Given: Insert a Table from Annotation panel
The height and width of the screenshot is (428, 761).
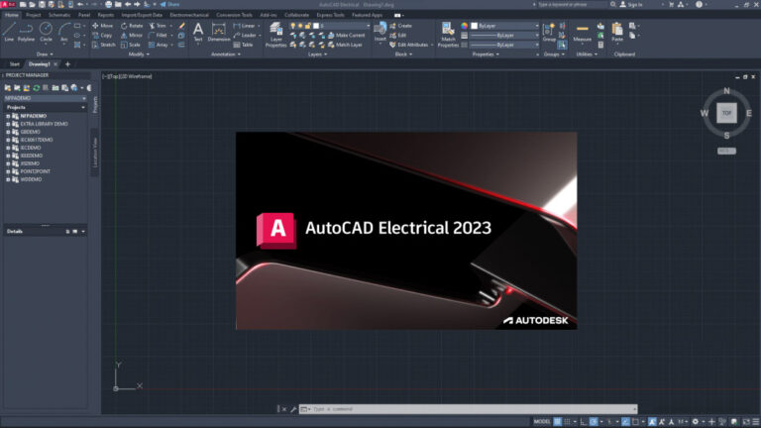Looking at the screenshot, I should (x=243, y=45).
